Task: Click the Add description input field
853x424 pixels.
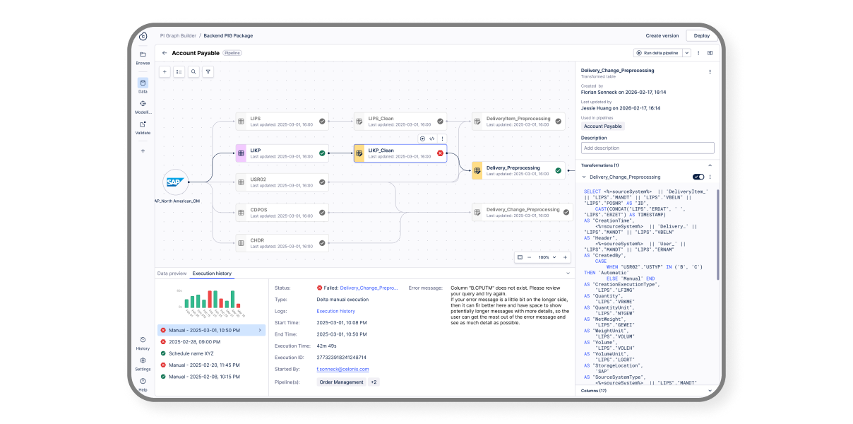Action: pyautogui.click(x=647, y=148)
